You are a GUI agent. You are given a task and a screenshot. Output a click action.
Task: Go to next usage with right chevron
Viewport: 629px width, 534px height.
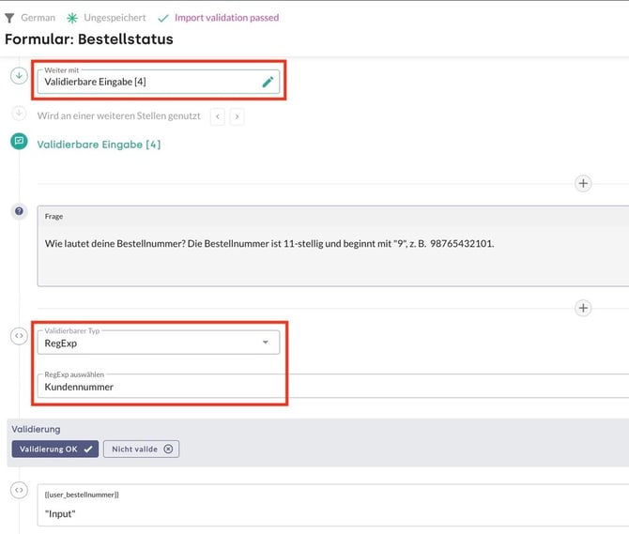point(238,116)
